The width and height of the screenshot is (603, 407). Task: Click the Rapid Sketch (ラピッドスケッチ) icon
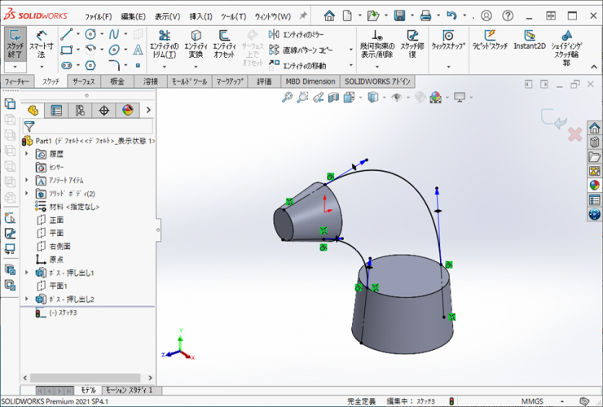tap(489, 41)
